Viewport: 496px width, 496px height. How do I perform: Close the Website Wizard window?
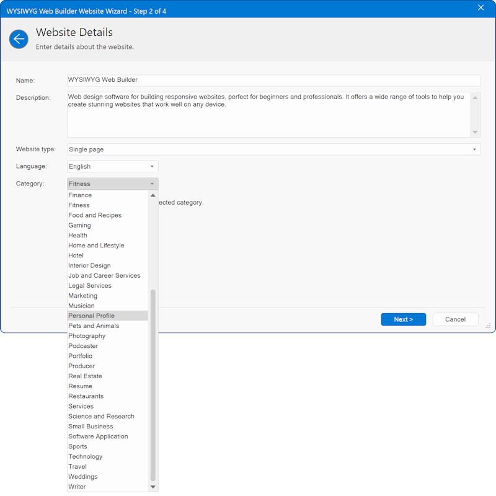click(x=480, y=7)
